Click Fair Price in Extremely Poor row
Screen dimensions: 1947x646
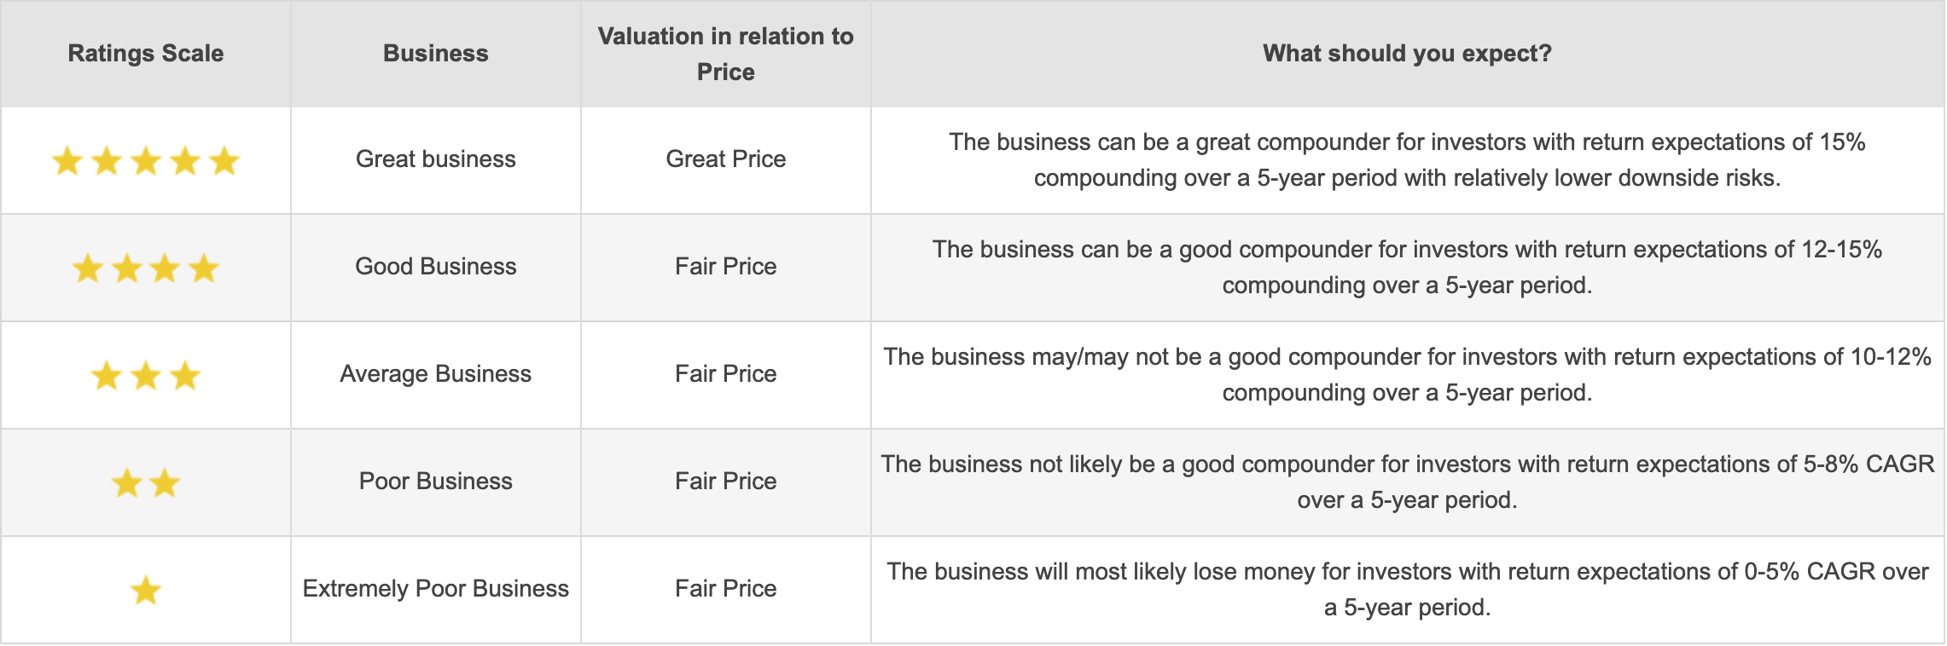726,589
